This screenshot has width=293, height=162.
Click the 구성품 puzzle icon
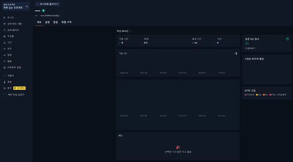[x=5, y=36]
